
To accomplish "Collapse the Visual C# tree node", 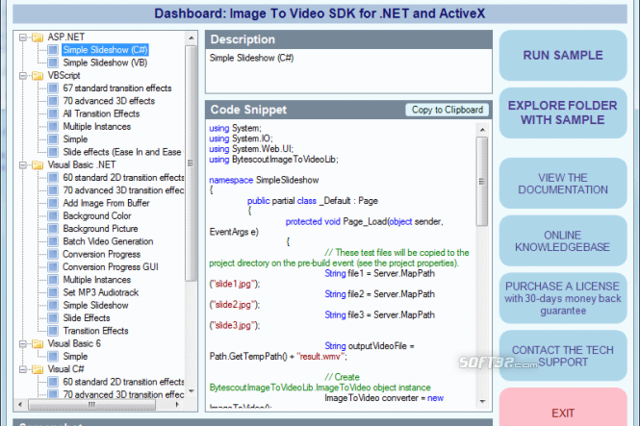I will point(23,369).
